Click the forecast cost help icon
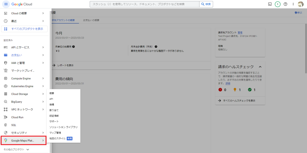307x153 pixels. [x=156, y=47]
